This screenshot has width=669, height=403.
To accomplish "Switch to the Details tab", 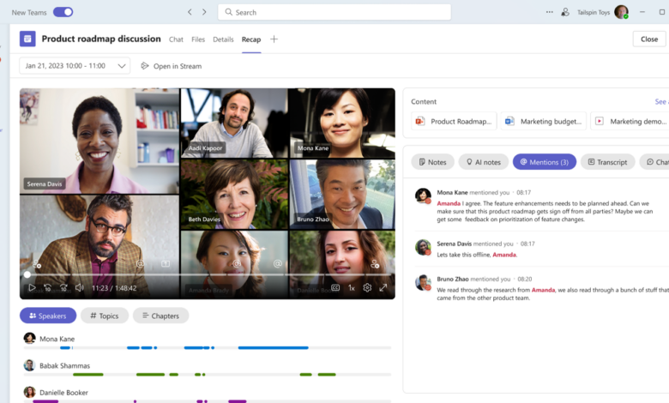I will coord(223,39).
